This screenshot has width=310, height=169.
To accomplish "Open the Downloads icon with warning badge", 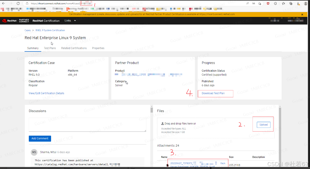I will [298, 3].
